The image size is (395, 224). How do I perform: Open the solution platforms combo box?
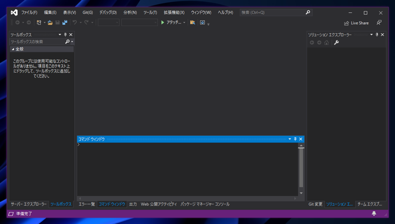(140, 23)
